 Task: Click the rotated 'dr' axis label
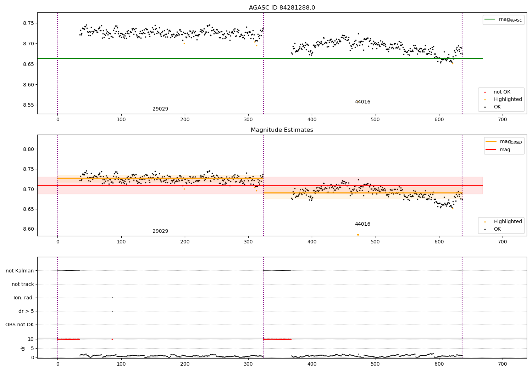23,348
